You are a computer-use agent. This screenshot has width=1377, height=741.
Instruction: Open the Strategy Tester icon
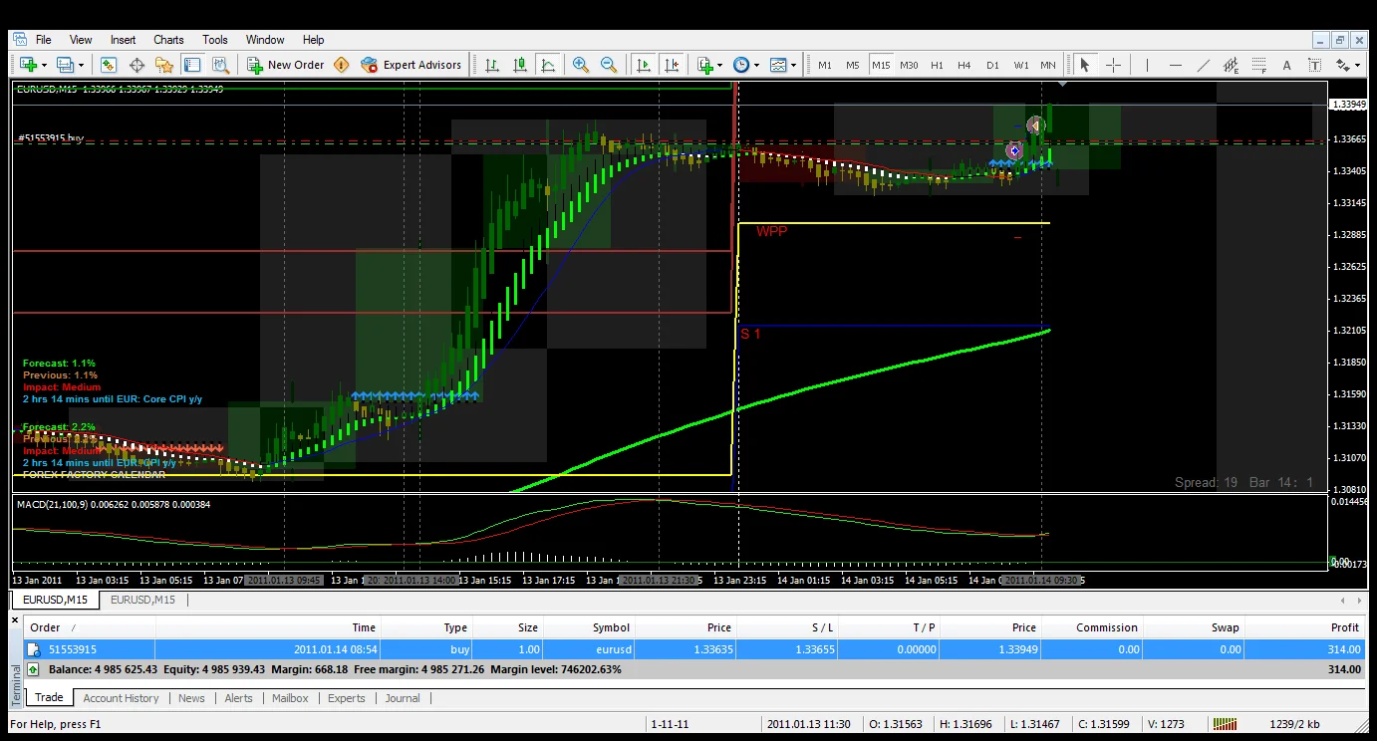point(220,65)
